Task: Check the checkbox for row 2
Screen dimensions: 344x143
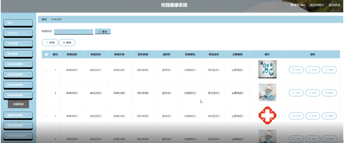Action: (46, 93)
